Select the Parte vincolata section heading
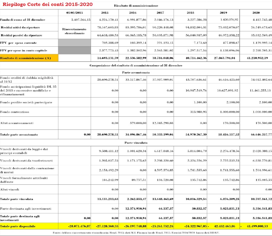The image size is (272, 236). point(136,143)
